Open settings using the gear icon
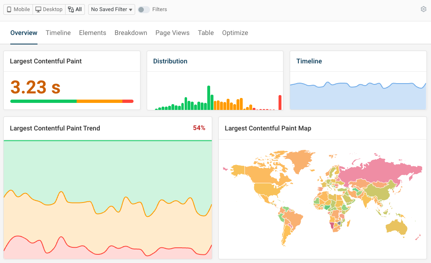 click(423, 9)
